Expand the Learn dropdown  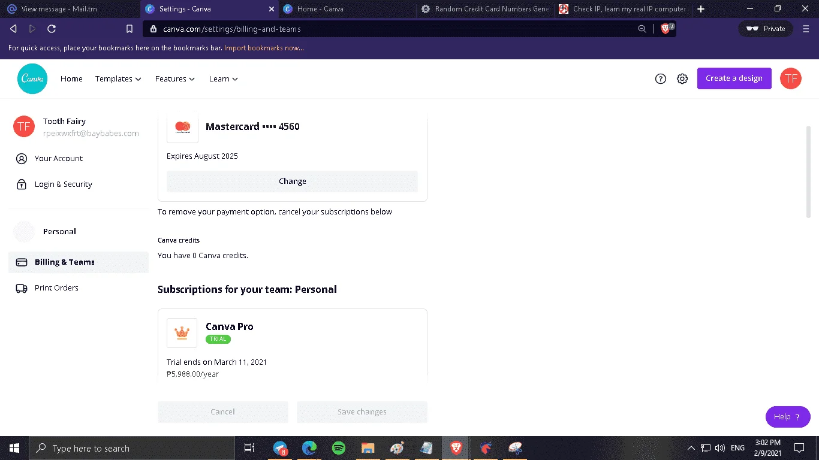pyautogui.click(x=224, y=78)
